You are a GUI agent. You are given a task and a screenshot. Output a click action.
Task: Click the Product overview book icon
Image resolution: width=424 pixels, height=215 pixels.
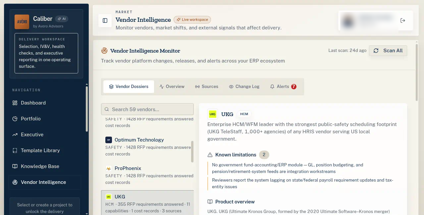tap(210, 202)
